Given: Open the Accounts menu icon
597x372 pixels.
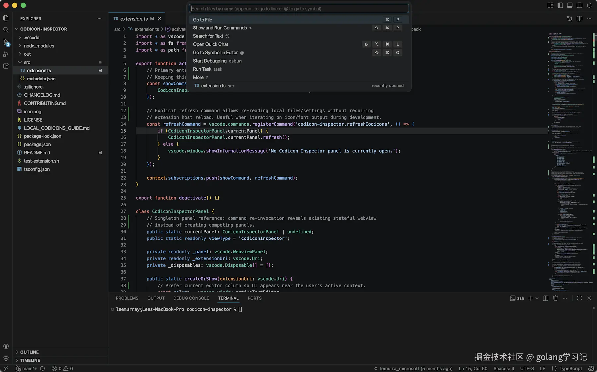Looking at the screenshot, I should (6, 346).
